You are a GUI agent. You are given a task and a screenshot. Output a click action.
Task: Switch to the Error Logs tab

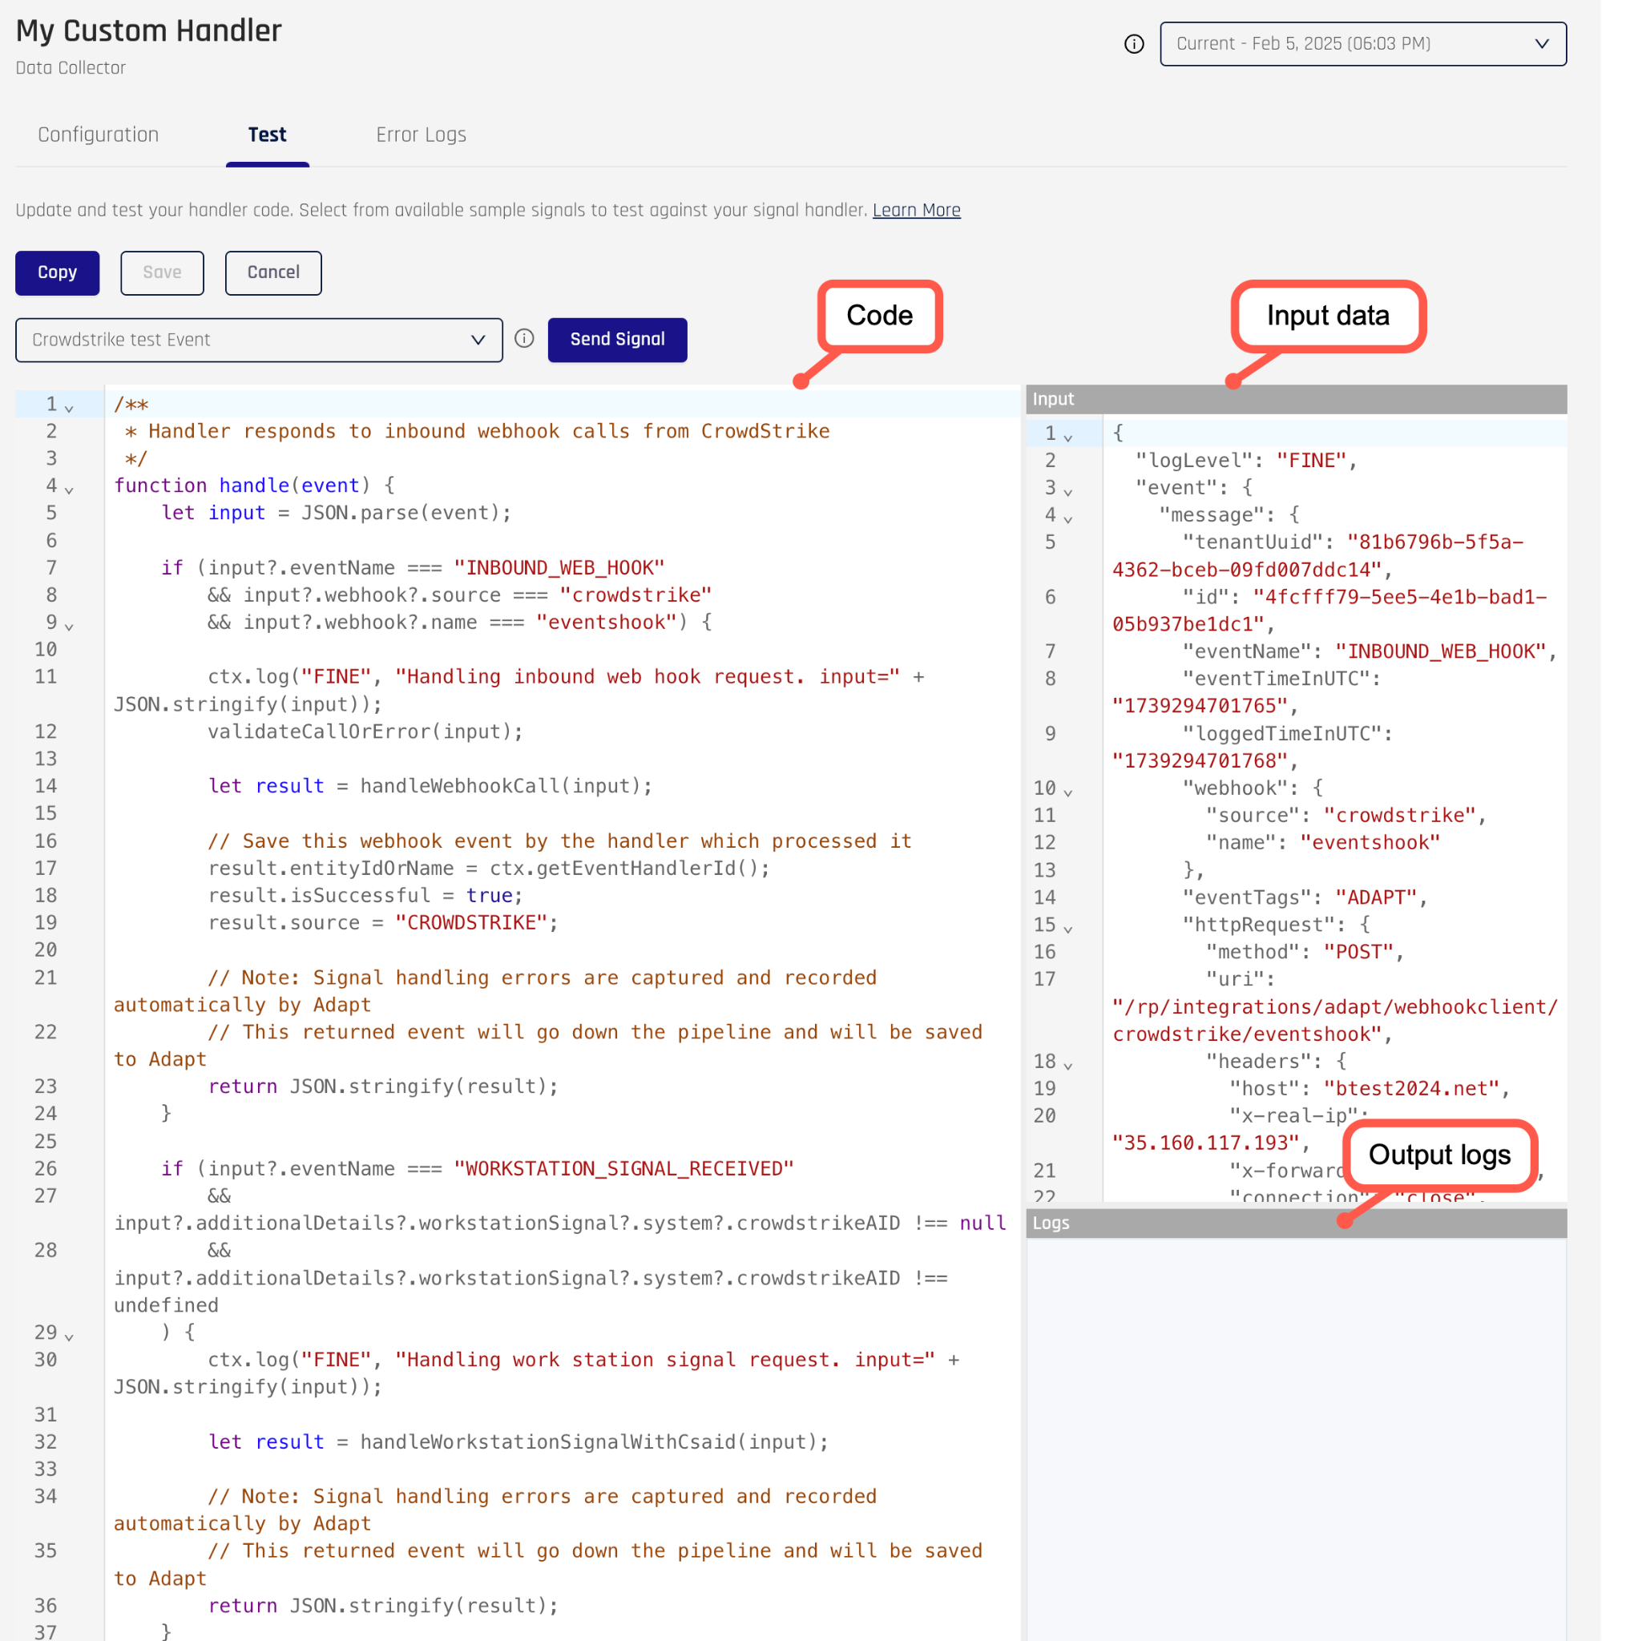pos(421,134)
